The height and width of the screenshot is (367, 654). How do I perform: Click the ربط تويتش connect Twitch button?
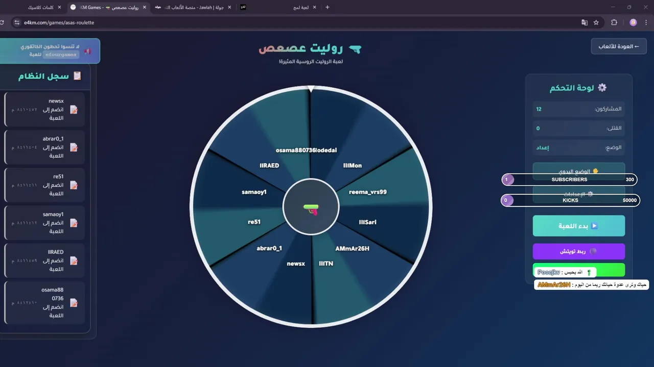tap(579, 251)
